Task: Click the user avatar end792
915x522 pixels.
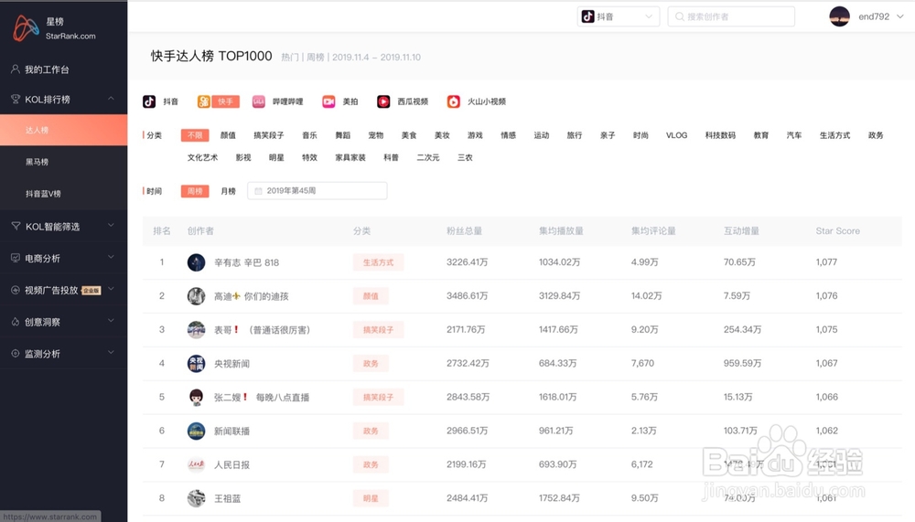Action: click(839, 16)
